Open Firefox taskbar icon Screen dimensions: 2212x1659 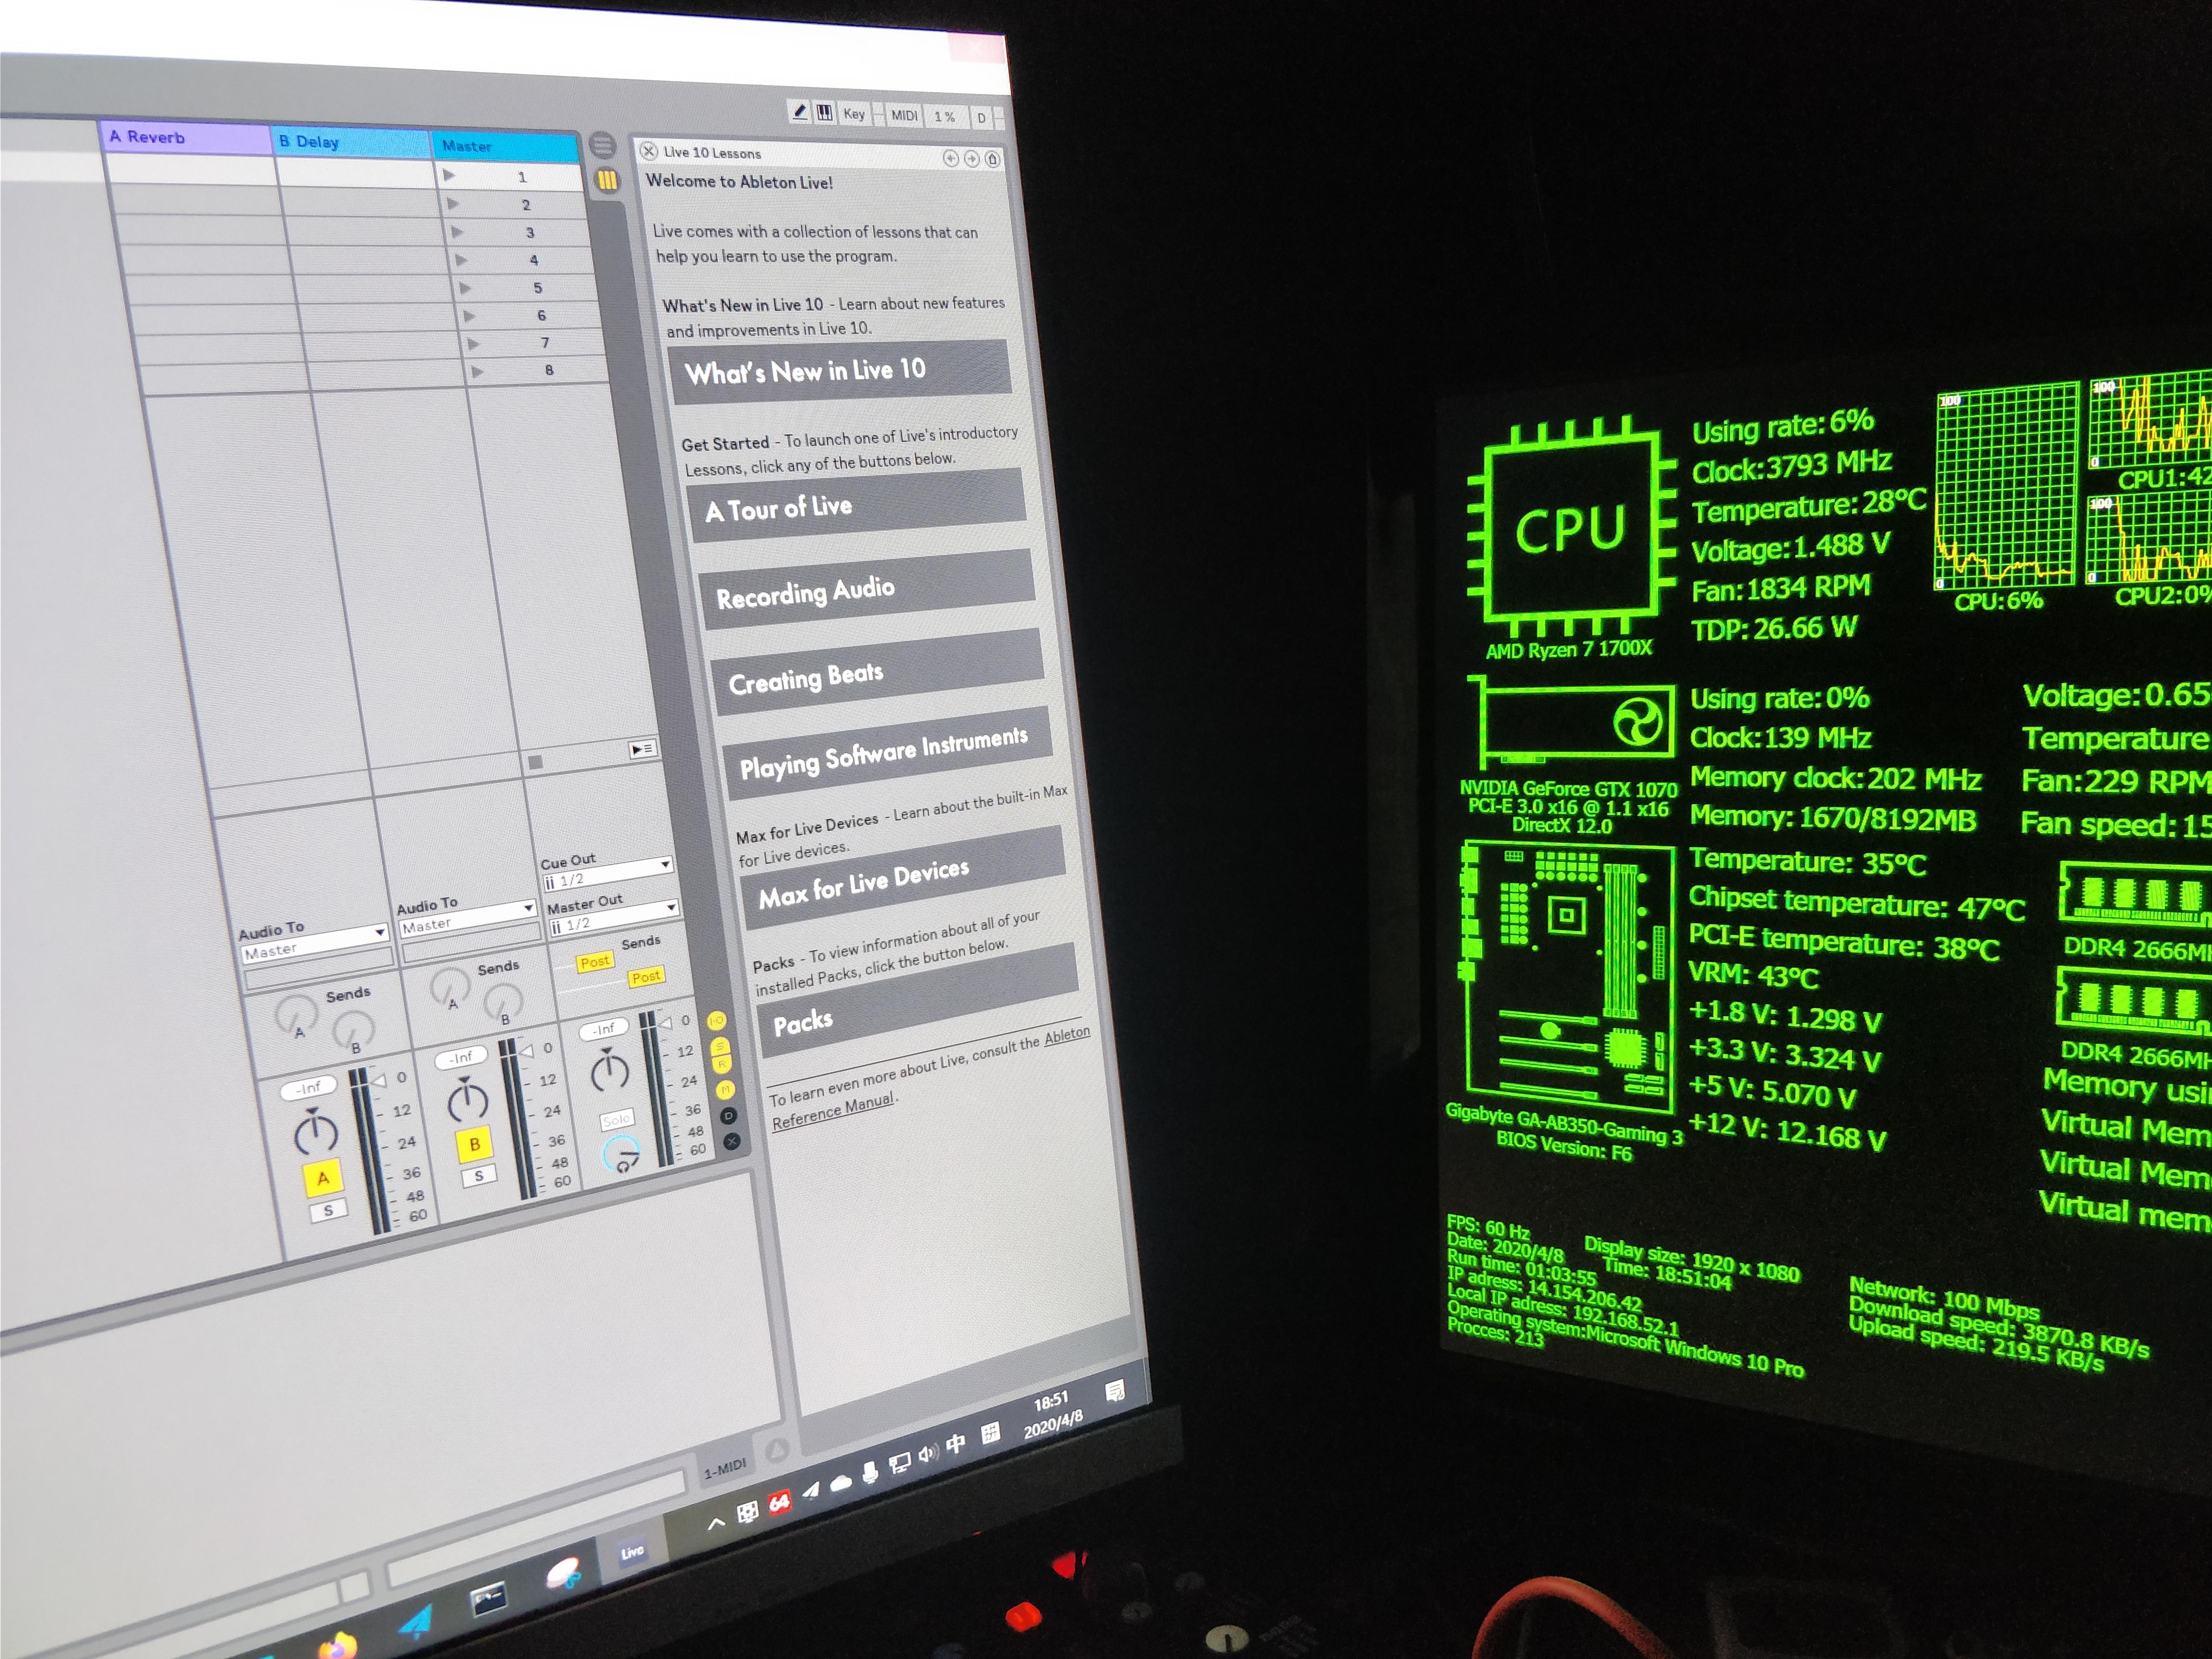337,1645
